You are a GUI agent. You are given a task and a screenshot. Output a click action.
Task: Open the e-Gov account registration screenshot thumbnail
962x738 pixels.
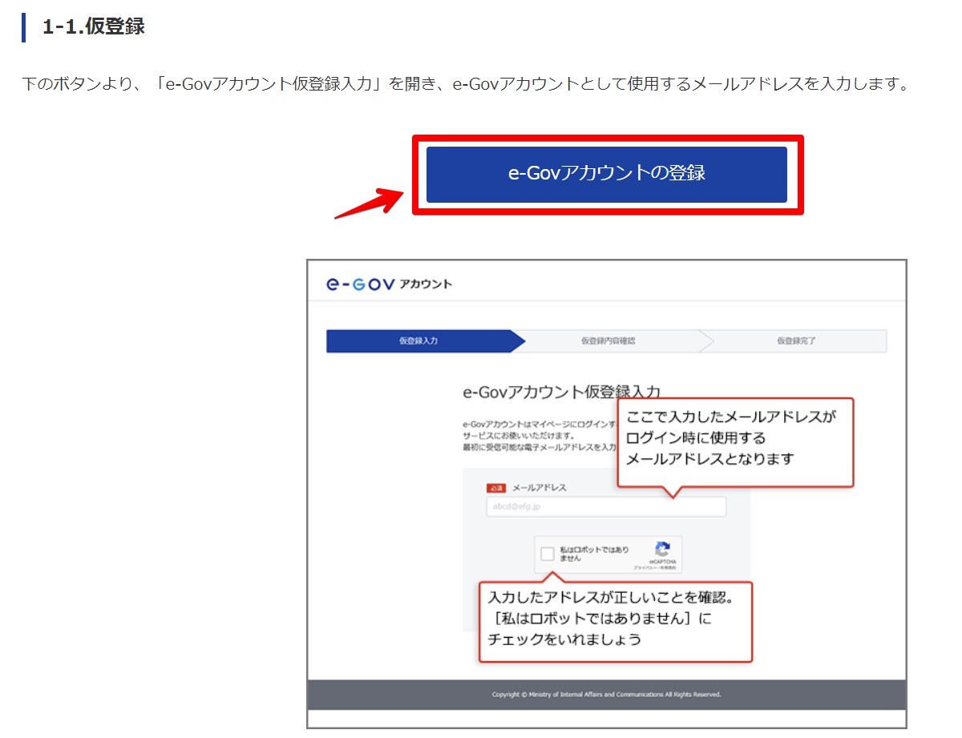click(607, 494)
